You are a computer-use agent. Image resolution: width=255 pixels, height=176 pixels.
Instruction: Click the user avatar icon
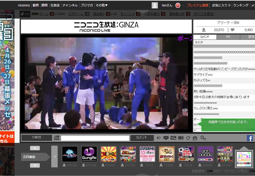point(155,5)
